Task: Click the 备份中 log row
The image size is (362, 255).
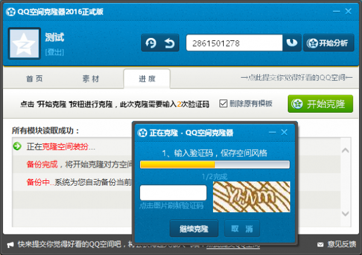Action: click(x=72, y=182)
